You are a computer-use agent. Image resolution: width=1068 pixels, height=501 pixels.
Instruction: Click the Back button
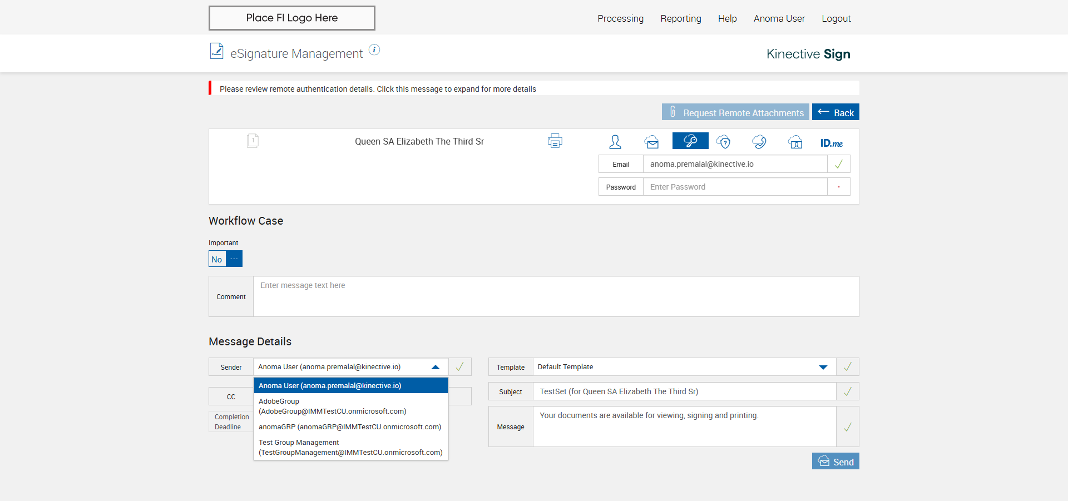[835, 112]
